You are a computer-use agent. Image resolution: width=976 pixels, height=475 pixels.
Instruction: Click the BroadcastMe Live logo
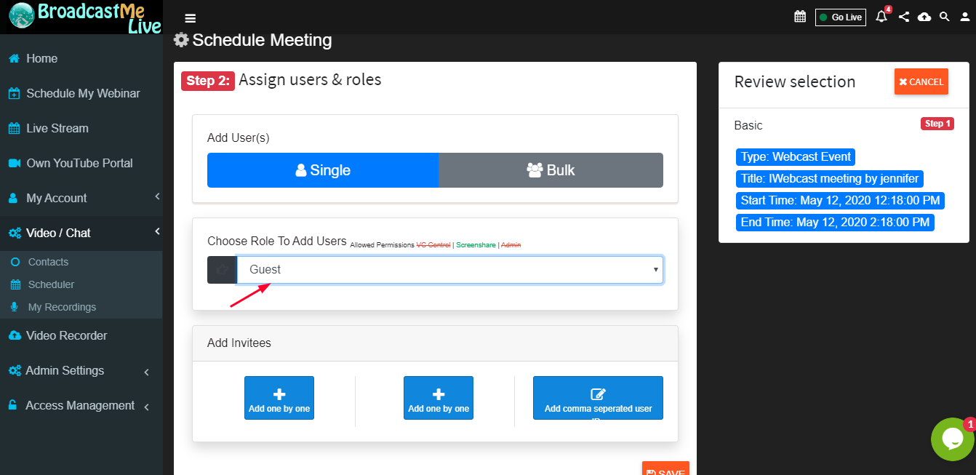(84, 17)
